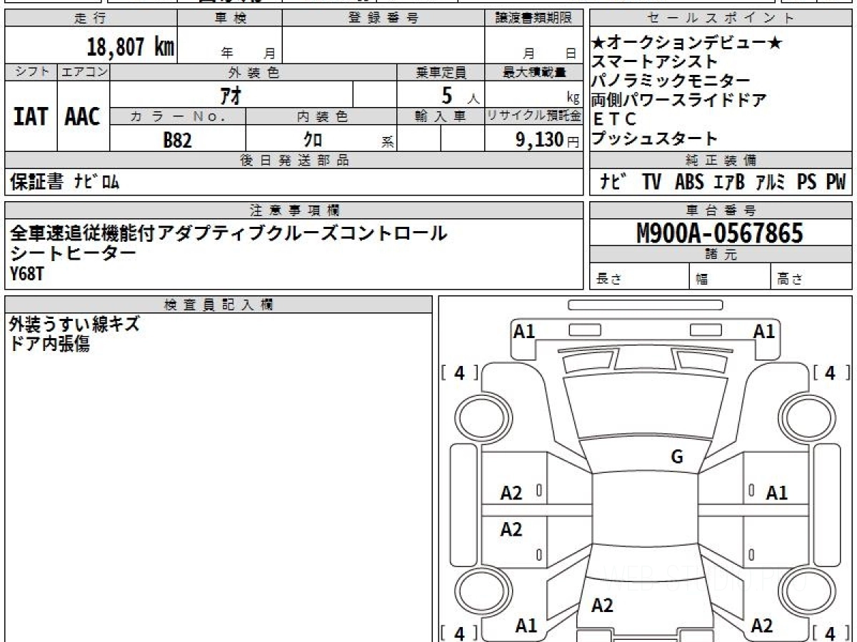Select the seating capacity 5 人
Screen dimensions: 857x642
460,95
